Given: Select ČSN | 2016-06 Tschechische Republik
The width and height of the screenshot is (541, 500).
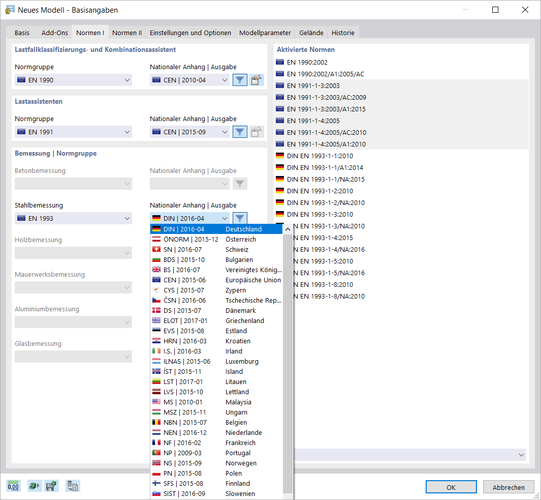Looking at the screenshot, I should [x=216, y=300].
